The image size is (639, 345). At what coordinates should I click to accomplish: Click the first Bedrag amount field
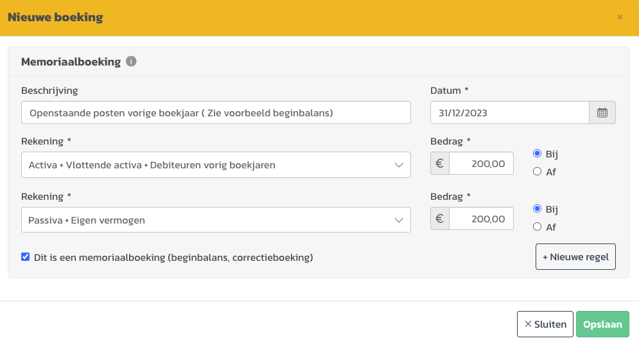click(x=481, y=164)
